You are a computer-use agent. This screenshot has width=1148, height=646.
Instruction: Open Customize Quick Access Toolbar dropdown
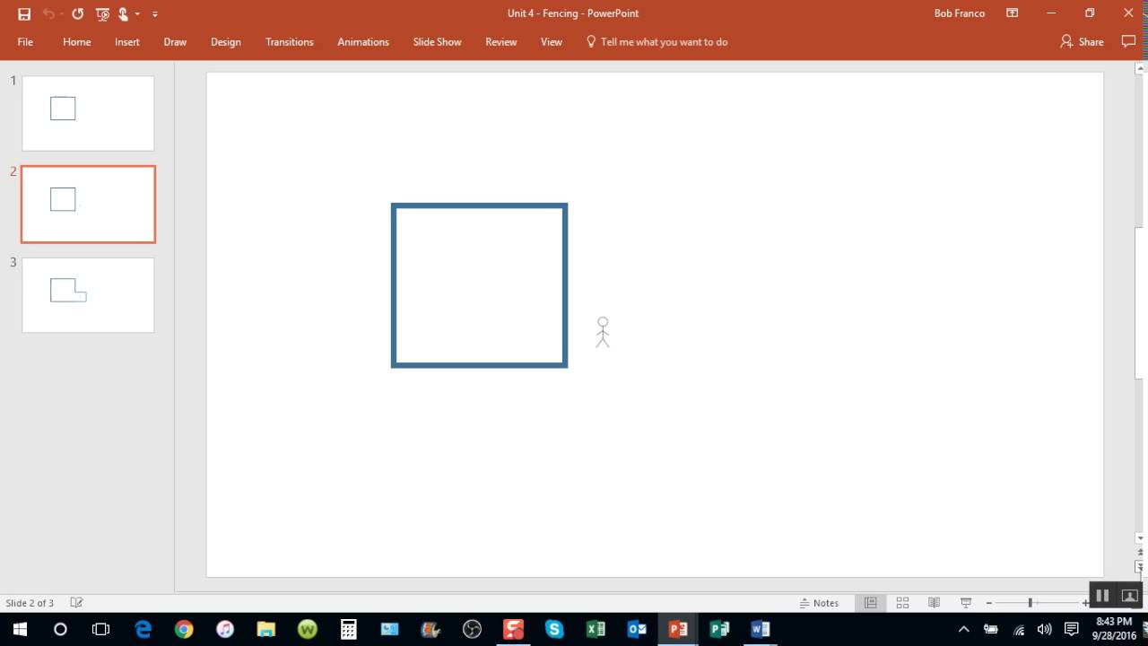[x=155, y=14]
